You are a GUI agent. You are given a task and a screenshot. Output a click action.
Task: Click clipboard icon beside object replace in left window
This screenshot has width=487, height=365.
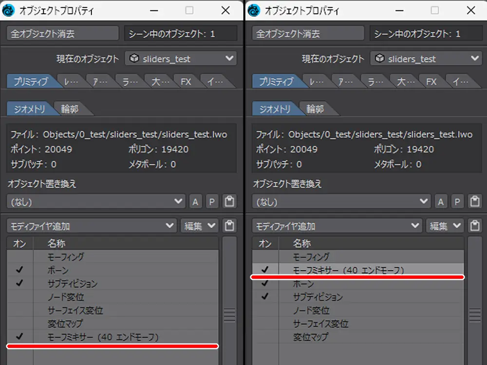coord(229,201)
